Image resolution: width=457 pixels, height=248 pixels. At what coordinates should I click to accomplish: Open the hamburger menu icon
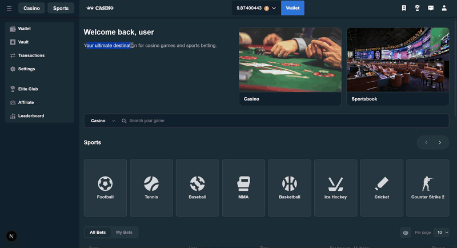[9, 8]
